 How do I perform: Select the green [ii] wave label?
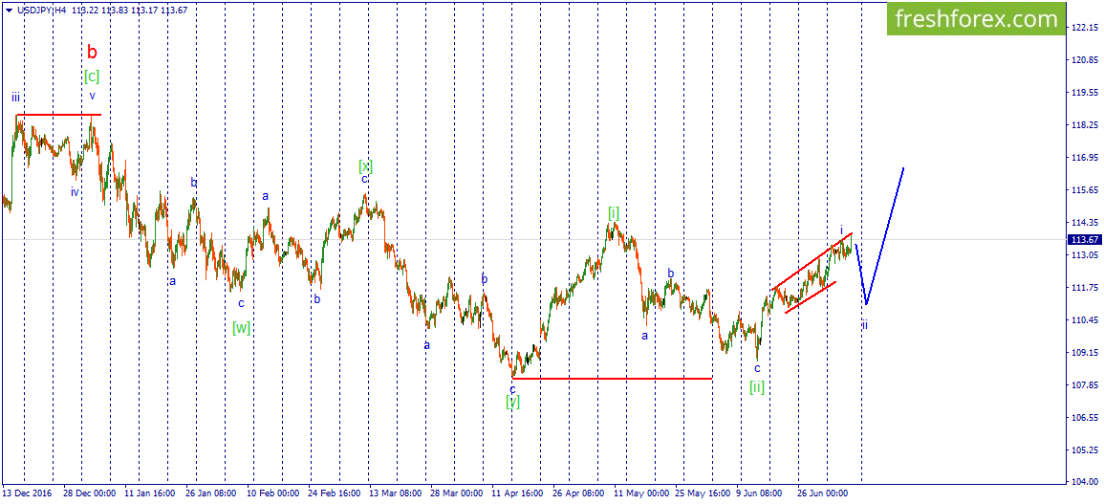coord(757,386)
